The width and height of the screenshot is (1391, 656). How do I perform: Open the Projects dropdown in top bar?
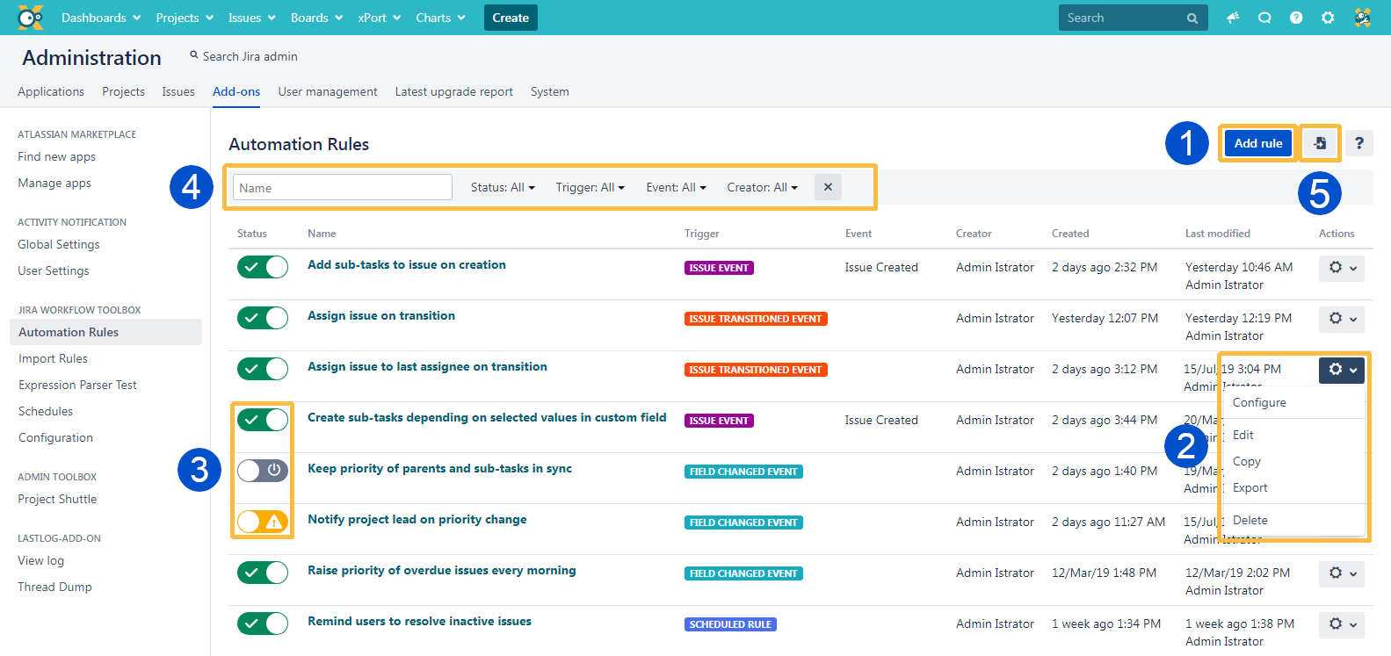[x=185, y=18]
